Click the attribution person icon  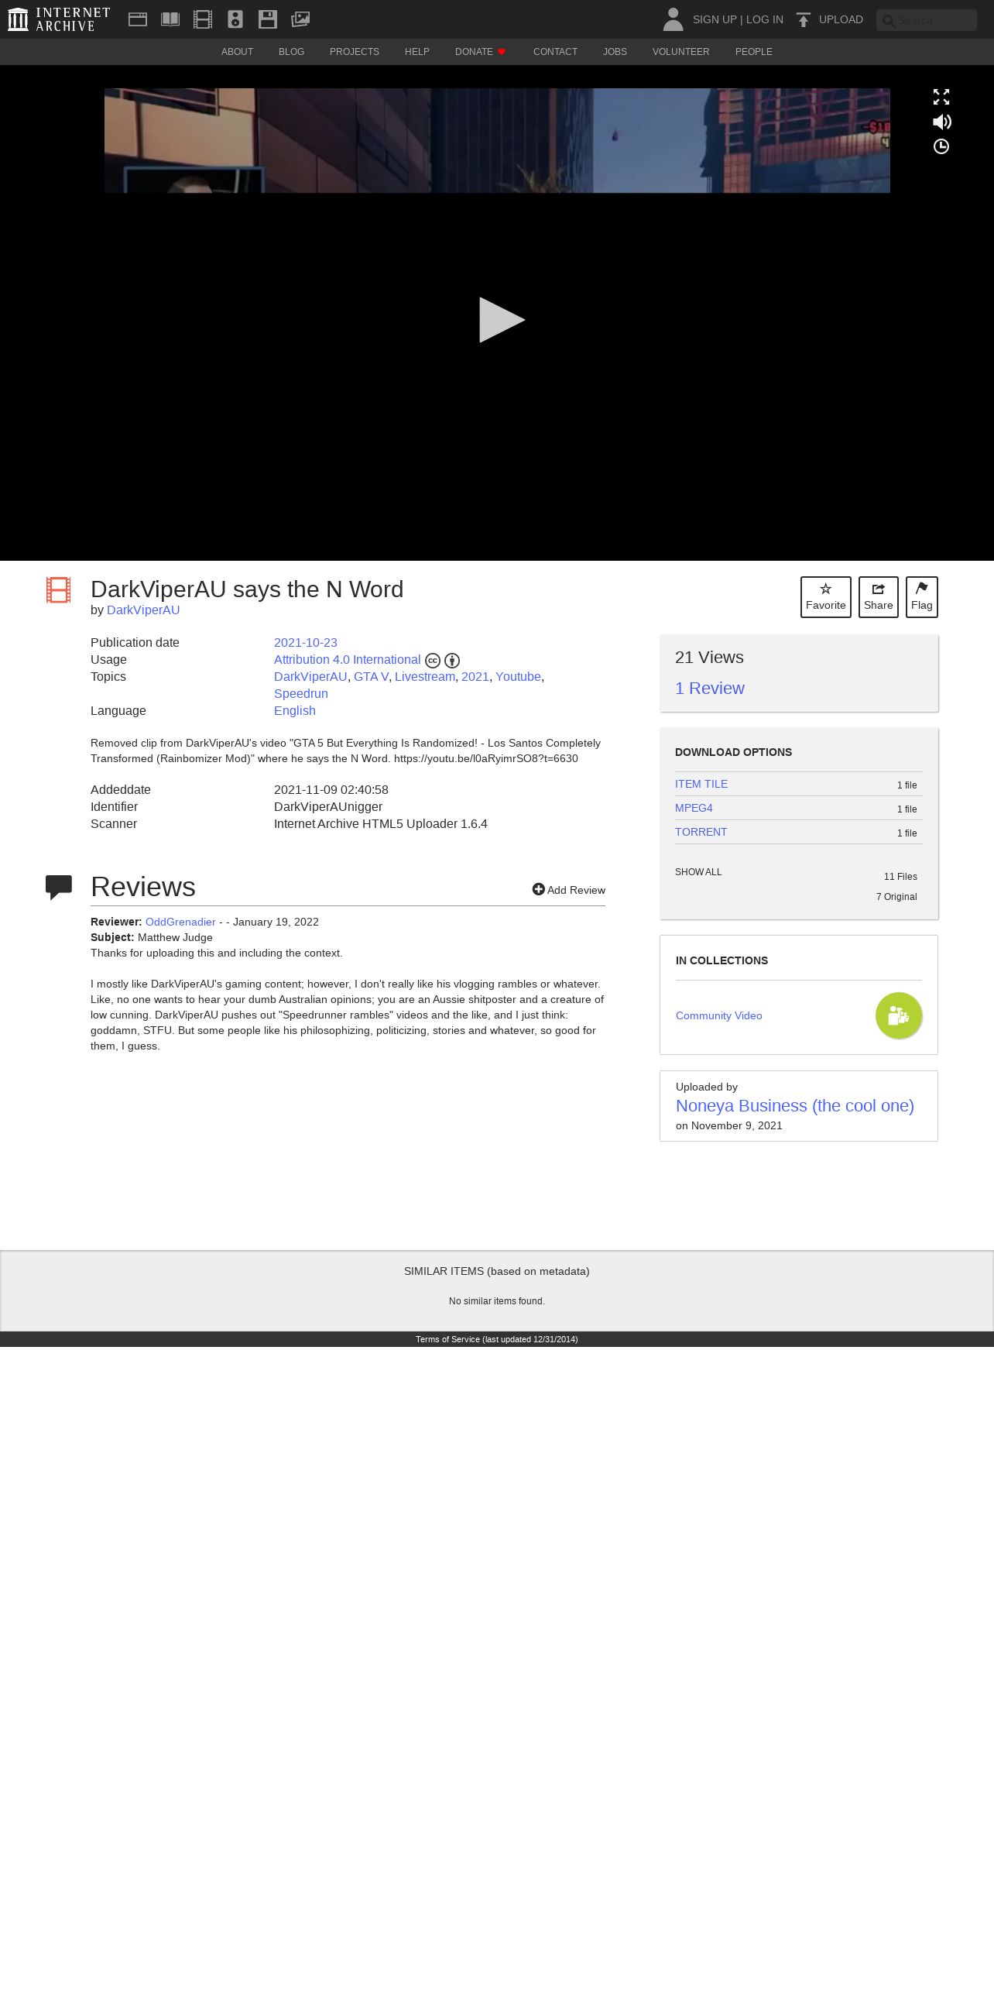pos(452,661)
